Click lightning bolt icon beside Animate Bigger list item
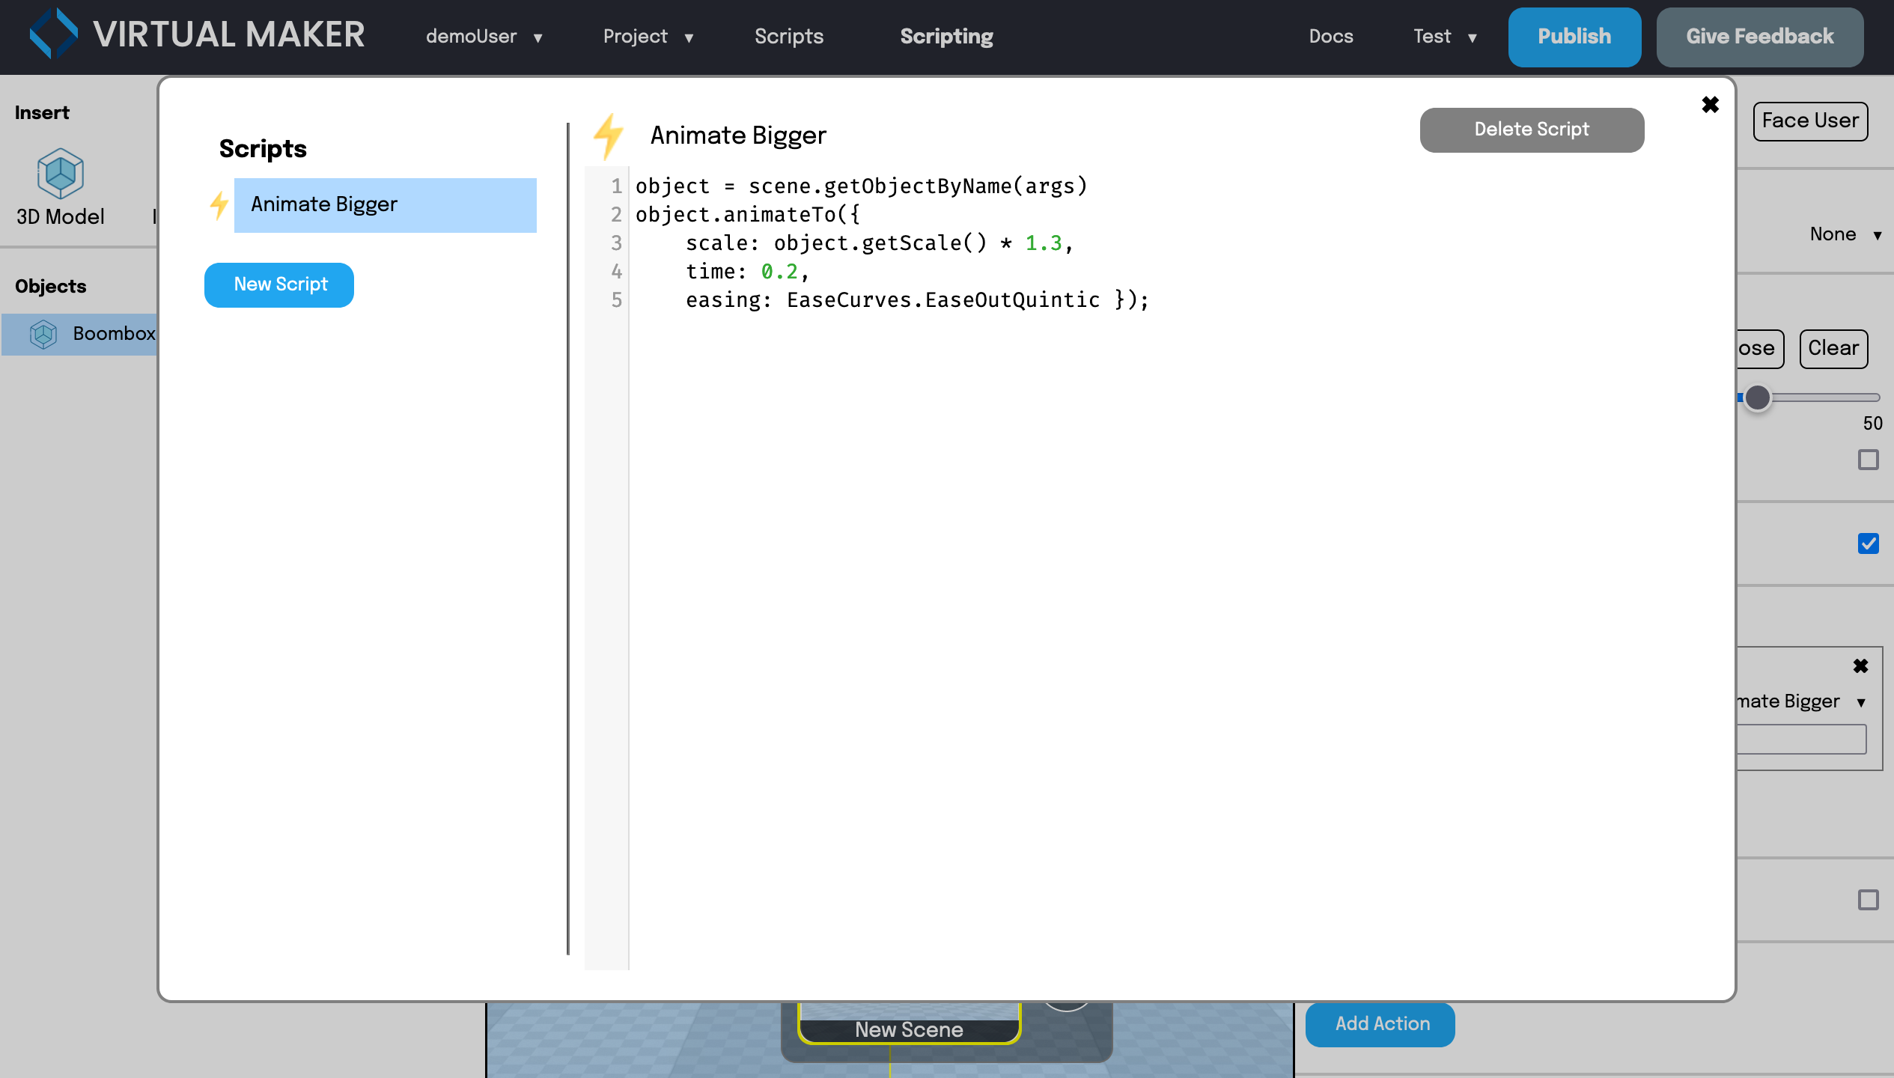This screenshot has width=1894, height=1078. point(219,205)
